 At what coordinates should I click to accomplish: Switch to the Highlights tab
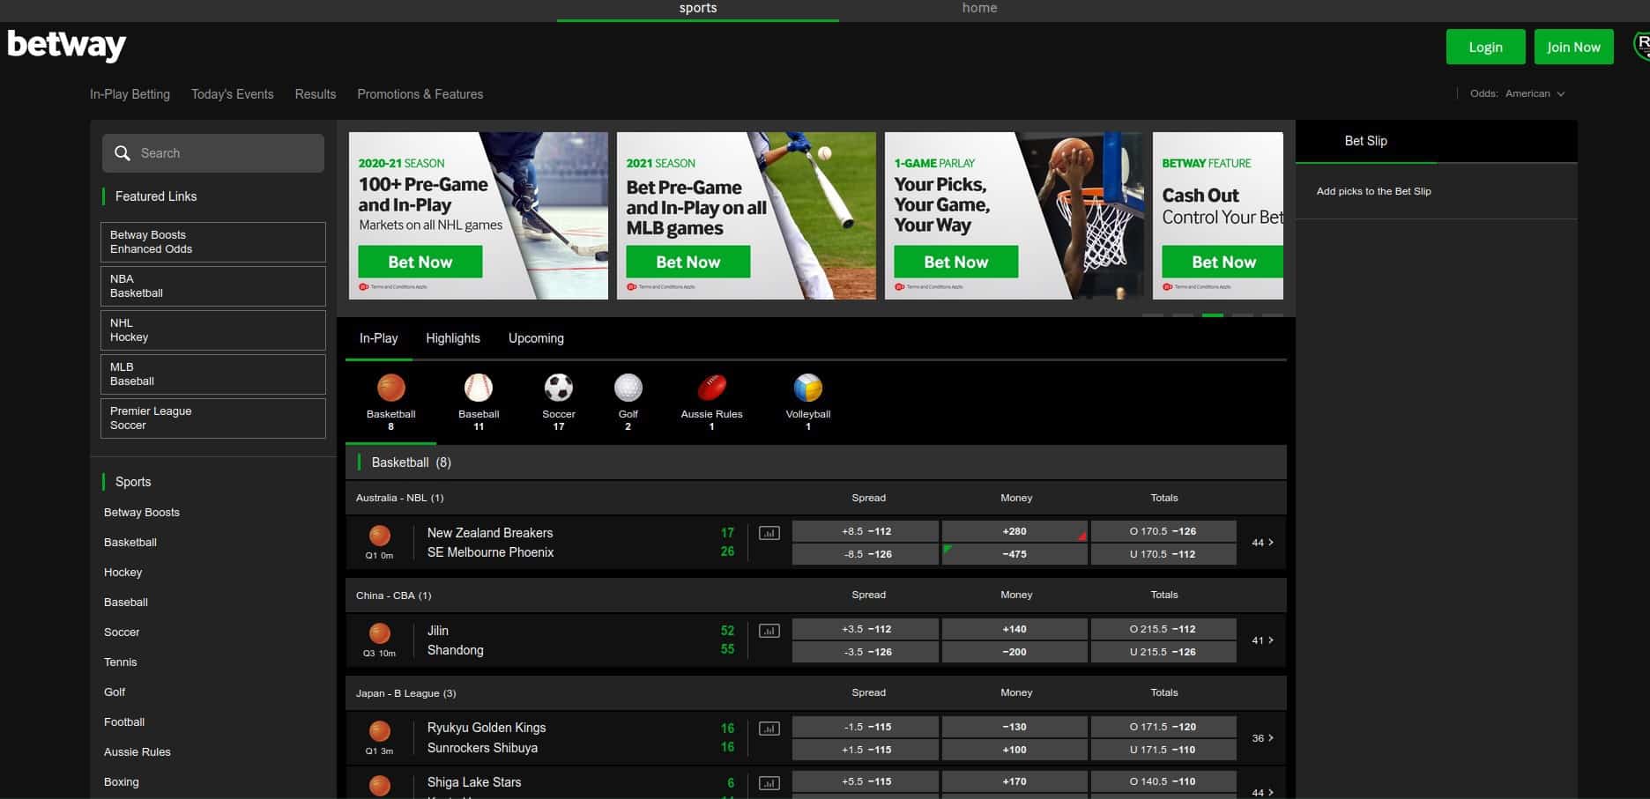pos(453,338)
